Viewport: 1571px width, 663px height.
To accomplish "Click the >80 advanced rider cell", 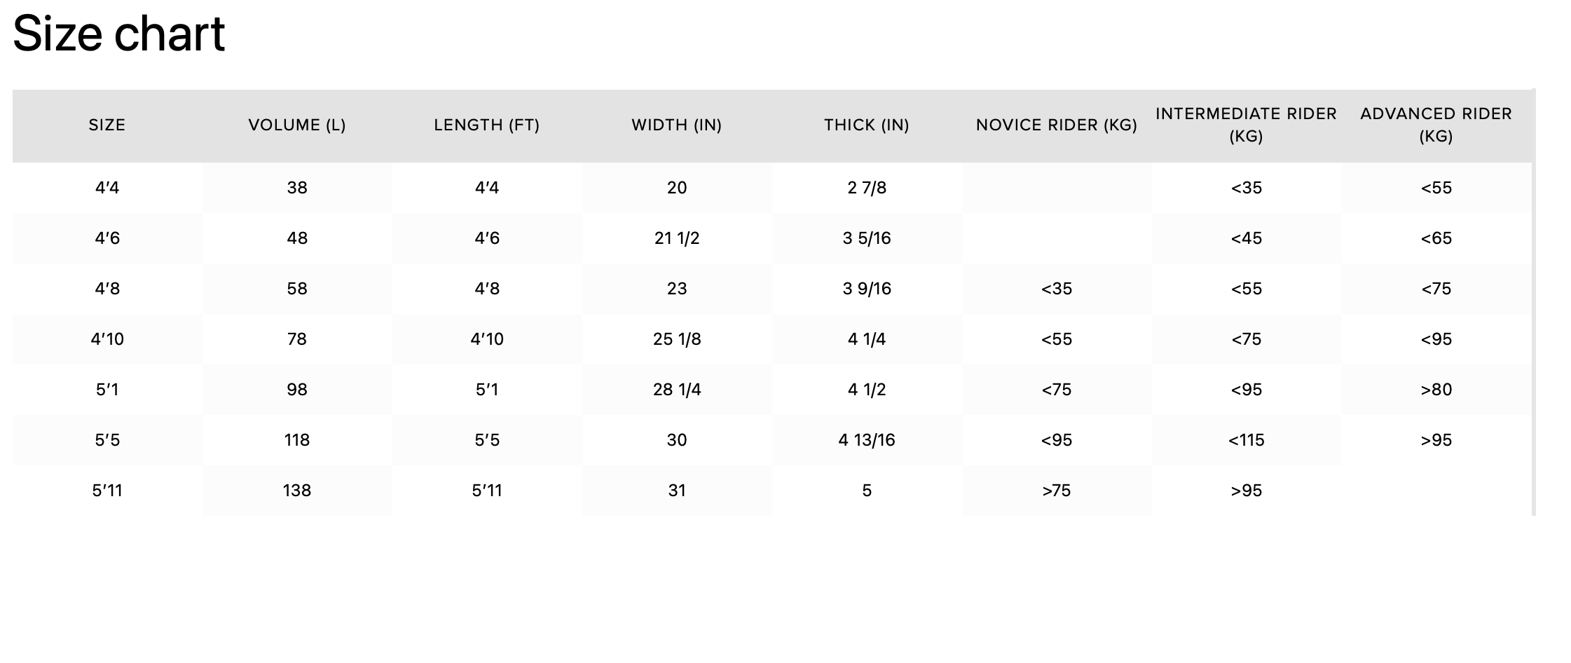I will tap(1436, 390).
